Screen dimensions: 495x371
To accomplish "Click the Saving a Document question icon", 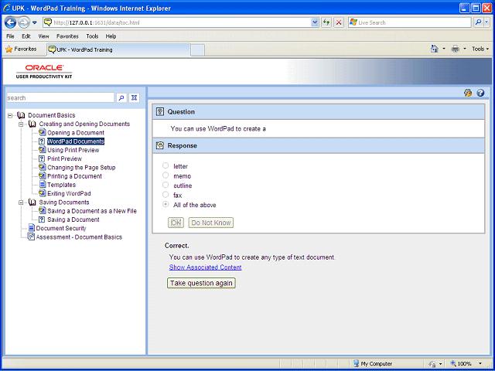I will pyautogui.click(x=42, y=220).
